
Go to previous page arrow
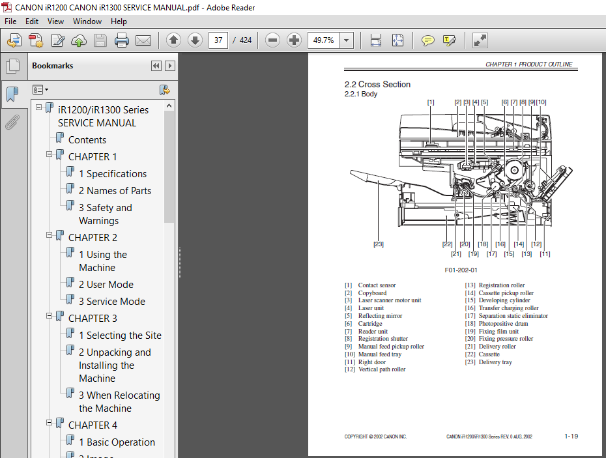pos(173,40)
